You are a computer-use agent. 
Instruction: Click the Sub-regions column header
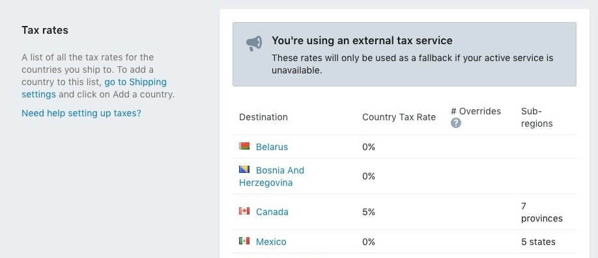click(x=537, y=117)
